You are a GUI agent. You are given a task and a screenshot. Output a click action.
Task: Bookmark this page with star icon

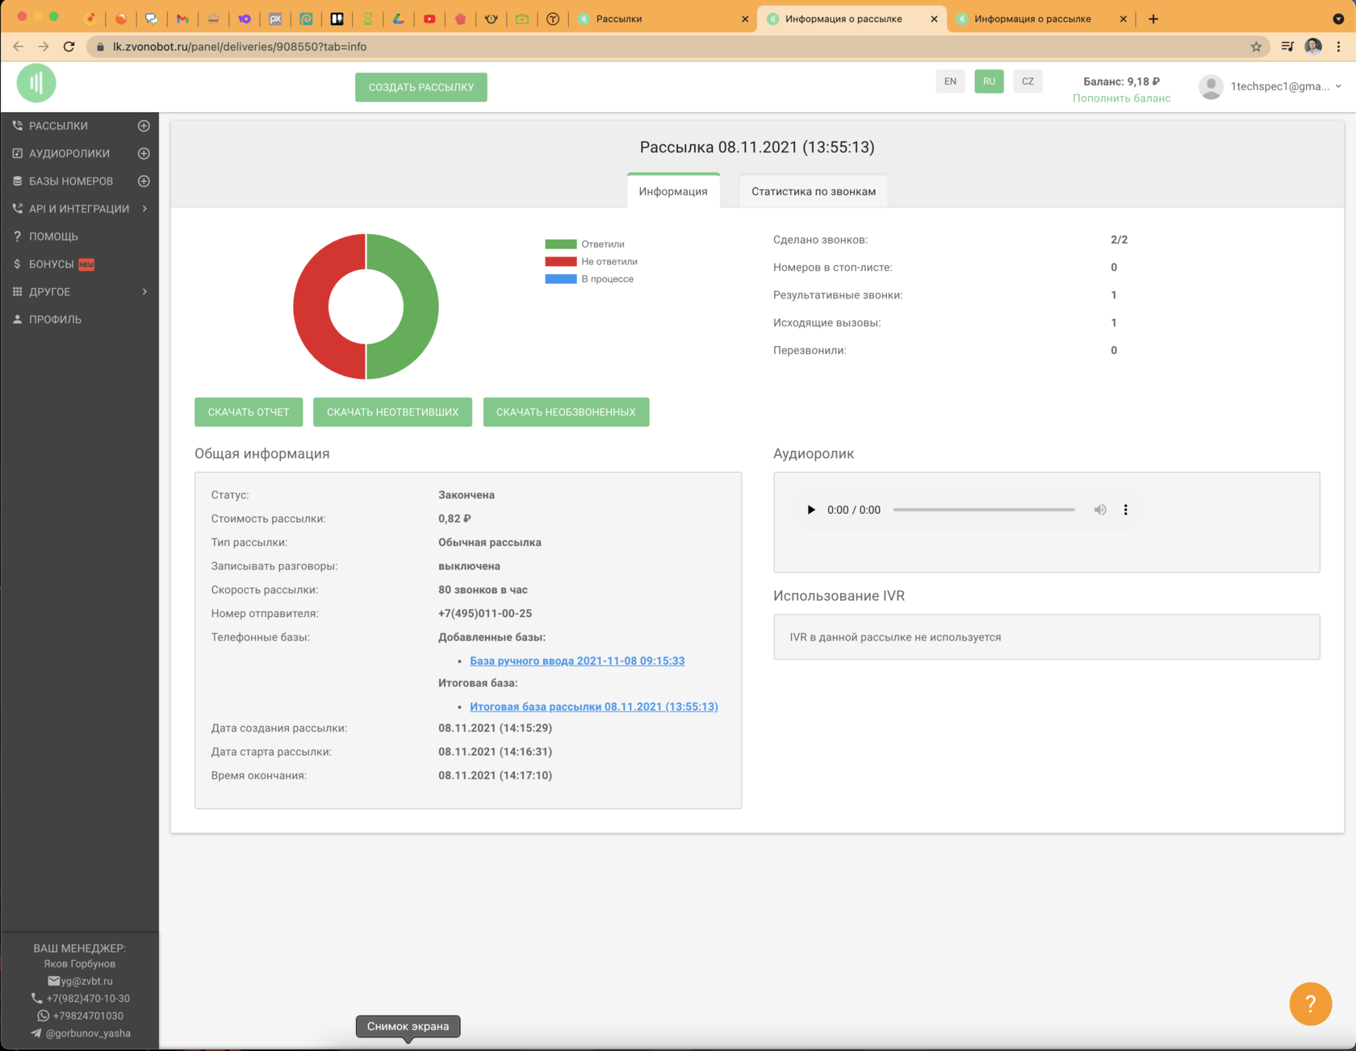[x=1256, y=47]
